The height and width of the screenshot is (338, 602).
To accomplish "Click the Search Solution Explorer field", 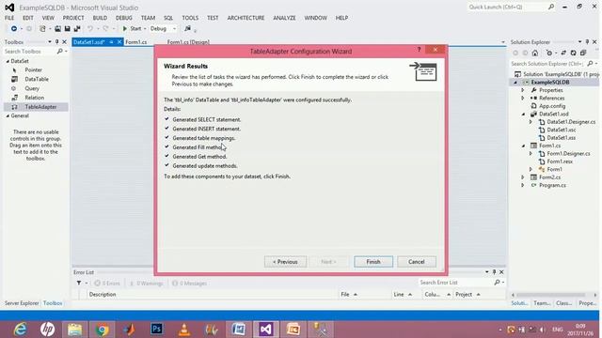I will click(548, 64).
